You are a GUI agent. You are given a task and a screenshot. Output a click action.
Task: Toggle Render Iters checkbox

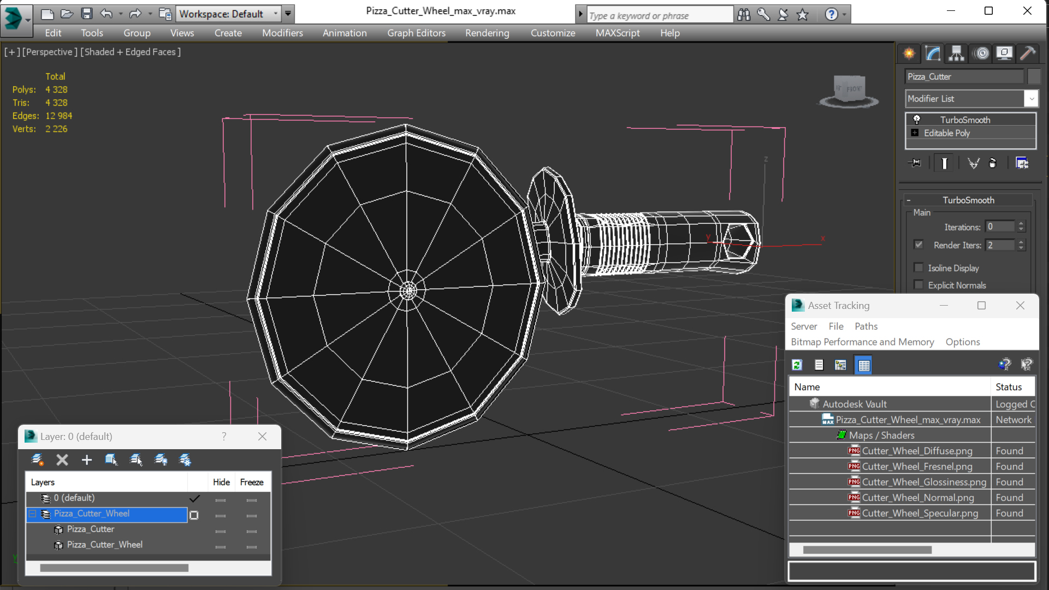point(918,245)
